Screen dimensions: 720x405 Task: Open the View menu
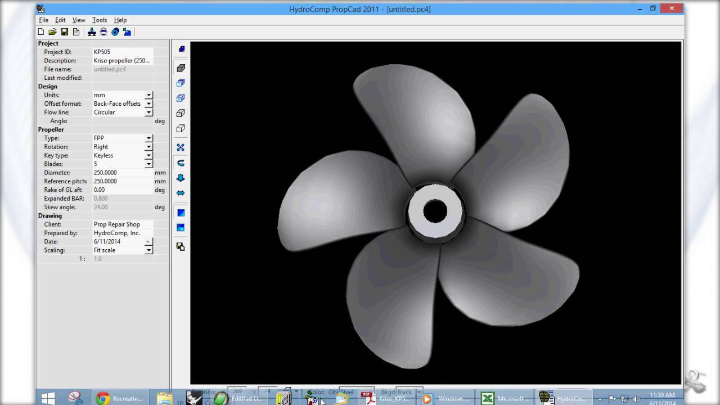point(79,20)
